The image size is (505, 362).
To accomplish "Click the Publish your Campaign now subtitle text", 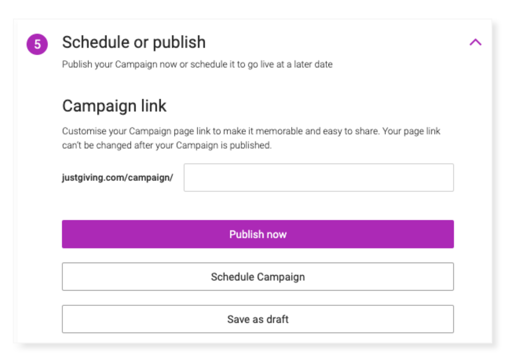I will [x=197, y=64].
